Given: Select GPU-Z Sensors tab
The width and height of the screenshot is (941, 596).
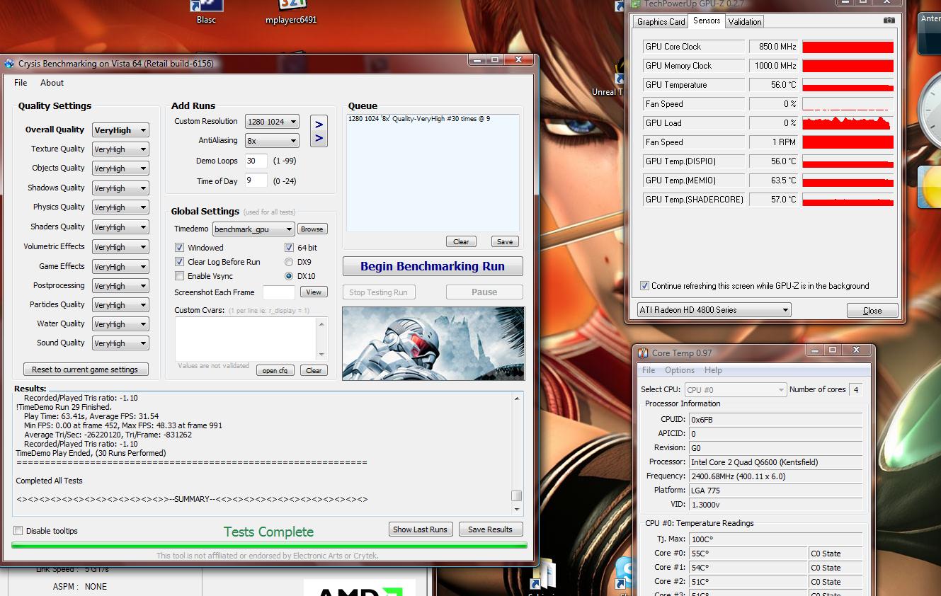Looking at the screenshot, I should (707, 21).
